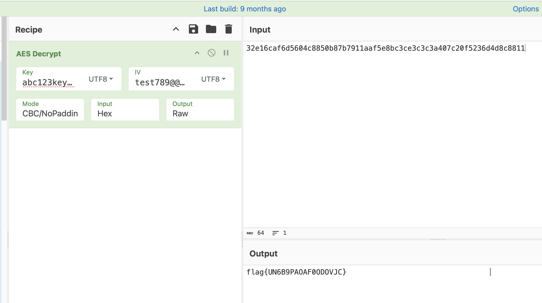This screenshot has height=303, width=542.
Task: Click the save recipe icon
Action: coord(193,29)
